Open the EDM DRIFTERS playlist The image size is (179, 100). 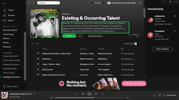[10, 69]
